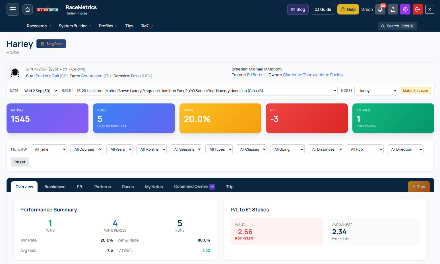Open the All Classes filter dropdown
This screenshot has width=440, height=264.
[x=251, y=149]
